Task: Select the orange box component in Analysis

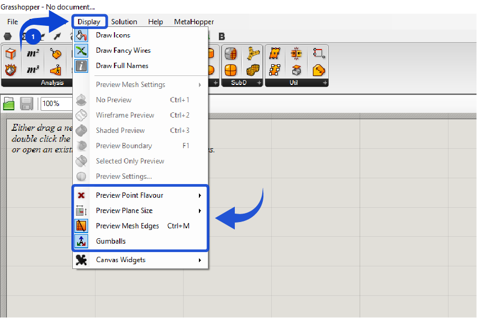Action: [x=11, y=53]
